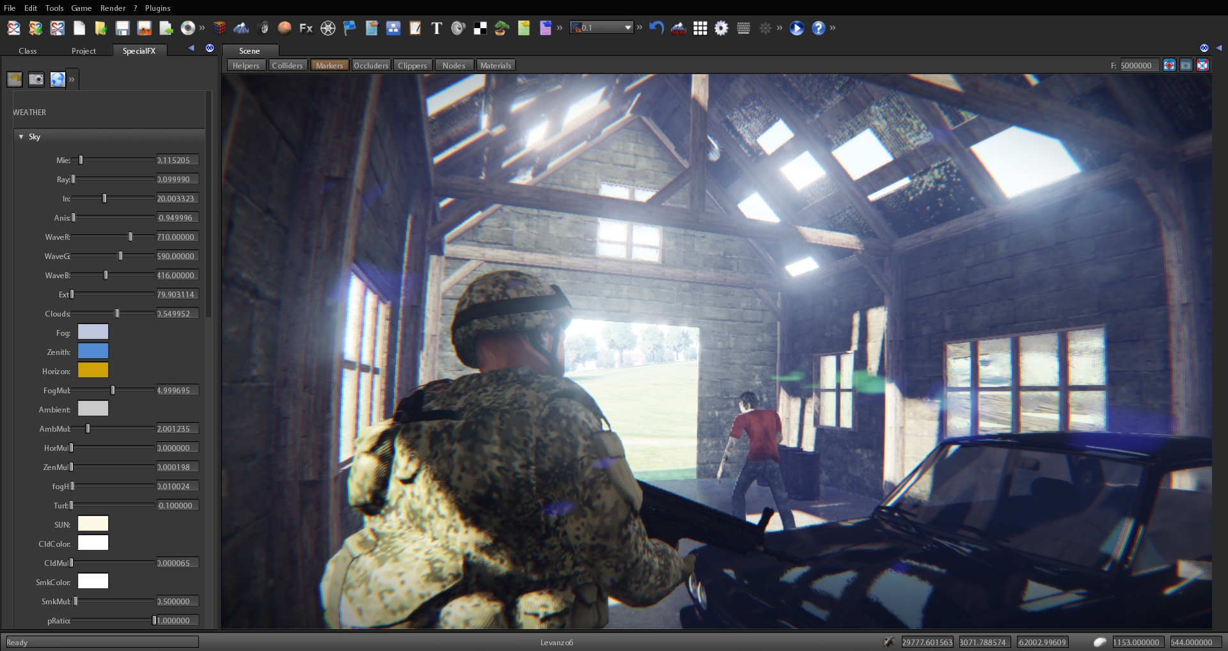Image resolution: width=1228 pixels, height=651 pixels.
Task: Click the globe world-settings icon
Action: (58, 79)
